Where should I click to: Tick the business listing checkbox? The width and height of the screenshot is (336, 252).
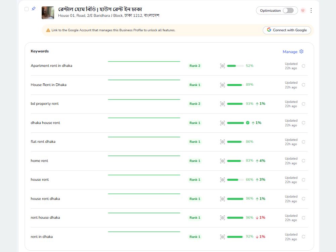click(27, 9)
